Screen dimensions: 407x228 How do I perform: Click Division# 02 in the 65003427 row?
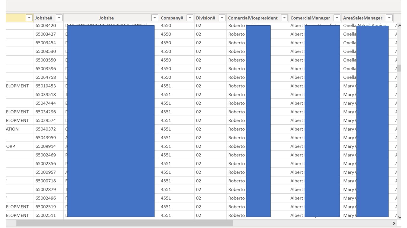[210, 34]
